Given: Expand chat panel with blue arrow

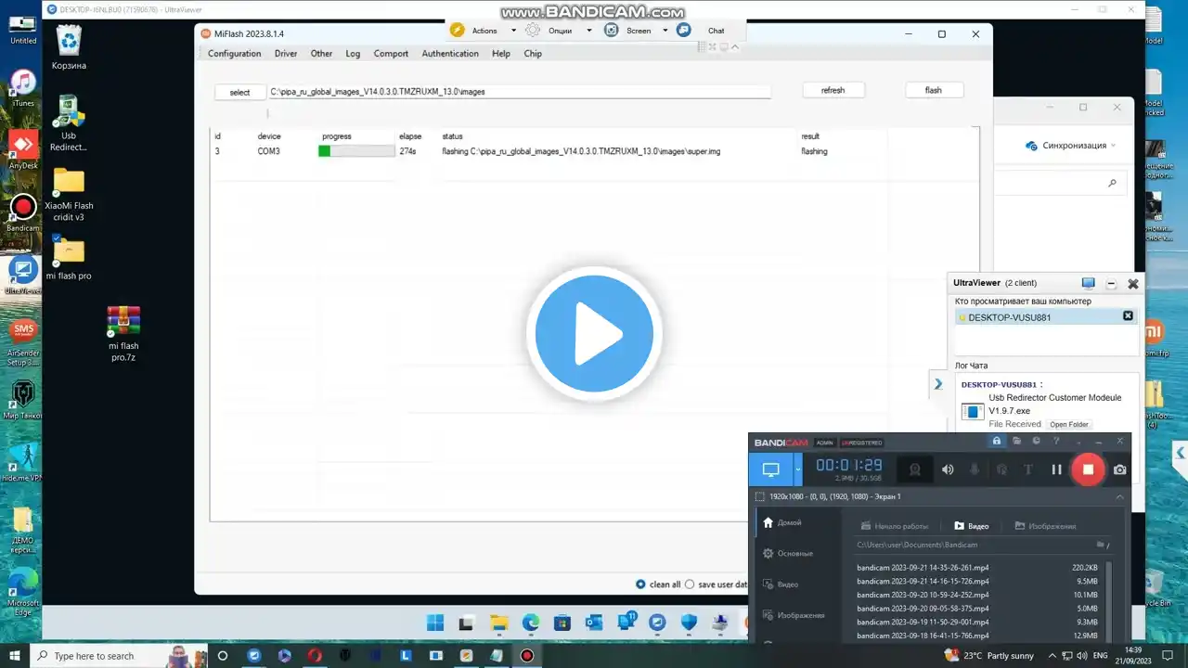Looking at the screenshot, I should pos(938,384).
